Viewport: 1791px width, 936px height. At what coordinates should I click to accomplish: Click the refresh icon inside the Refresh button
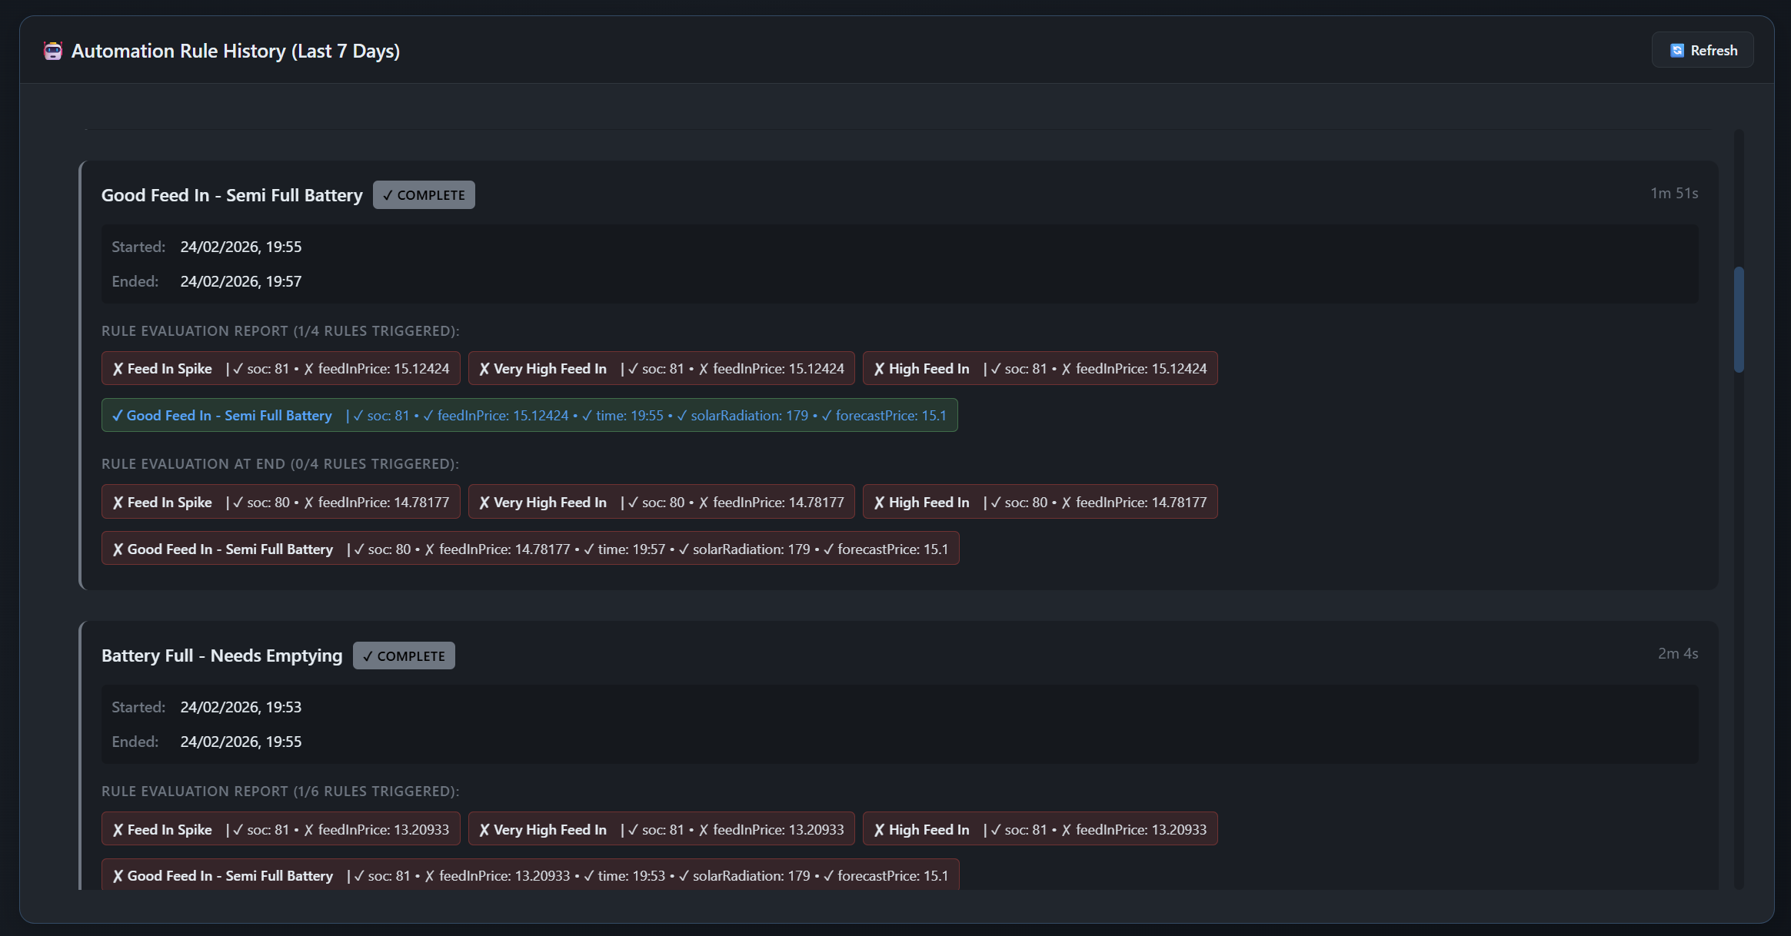click(x=1676, y=49)
